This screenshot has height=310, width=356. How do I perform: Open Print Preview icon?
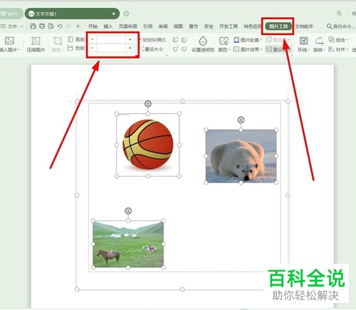(51, 26)
